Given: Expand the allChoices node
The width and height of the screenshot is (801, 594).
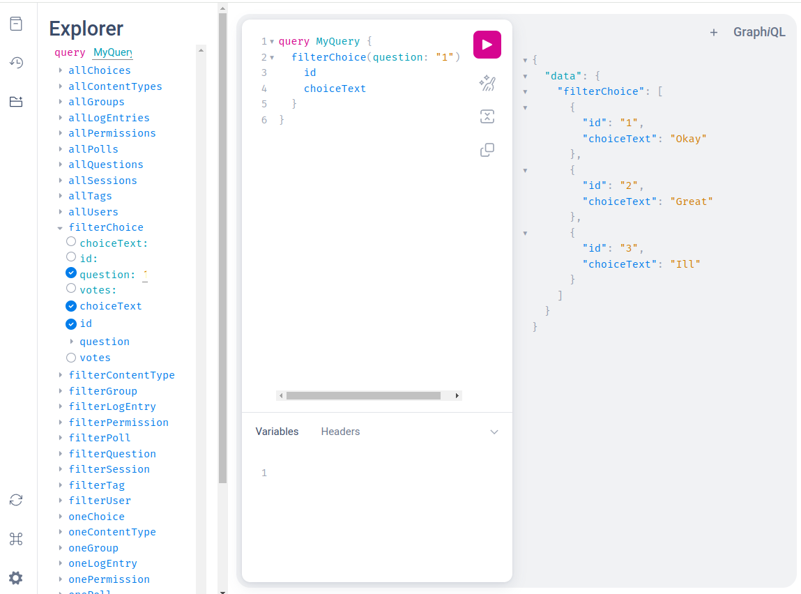Looking at the screenshot, I should pos(60,70).
